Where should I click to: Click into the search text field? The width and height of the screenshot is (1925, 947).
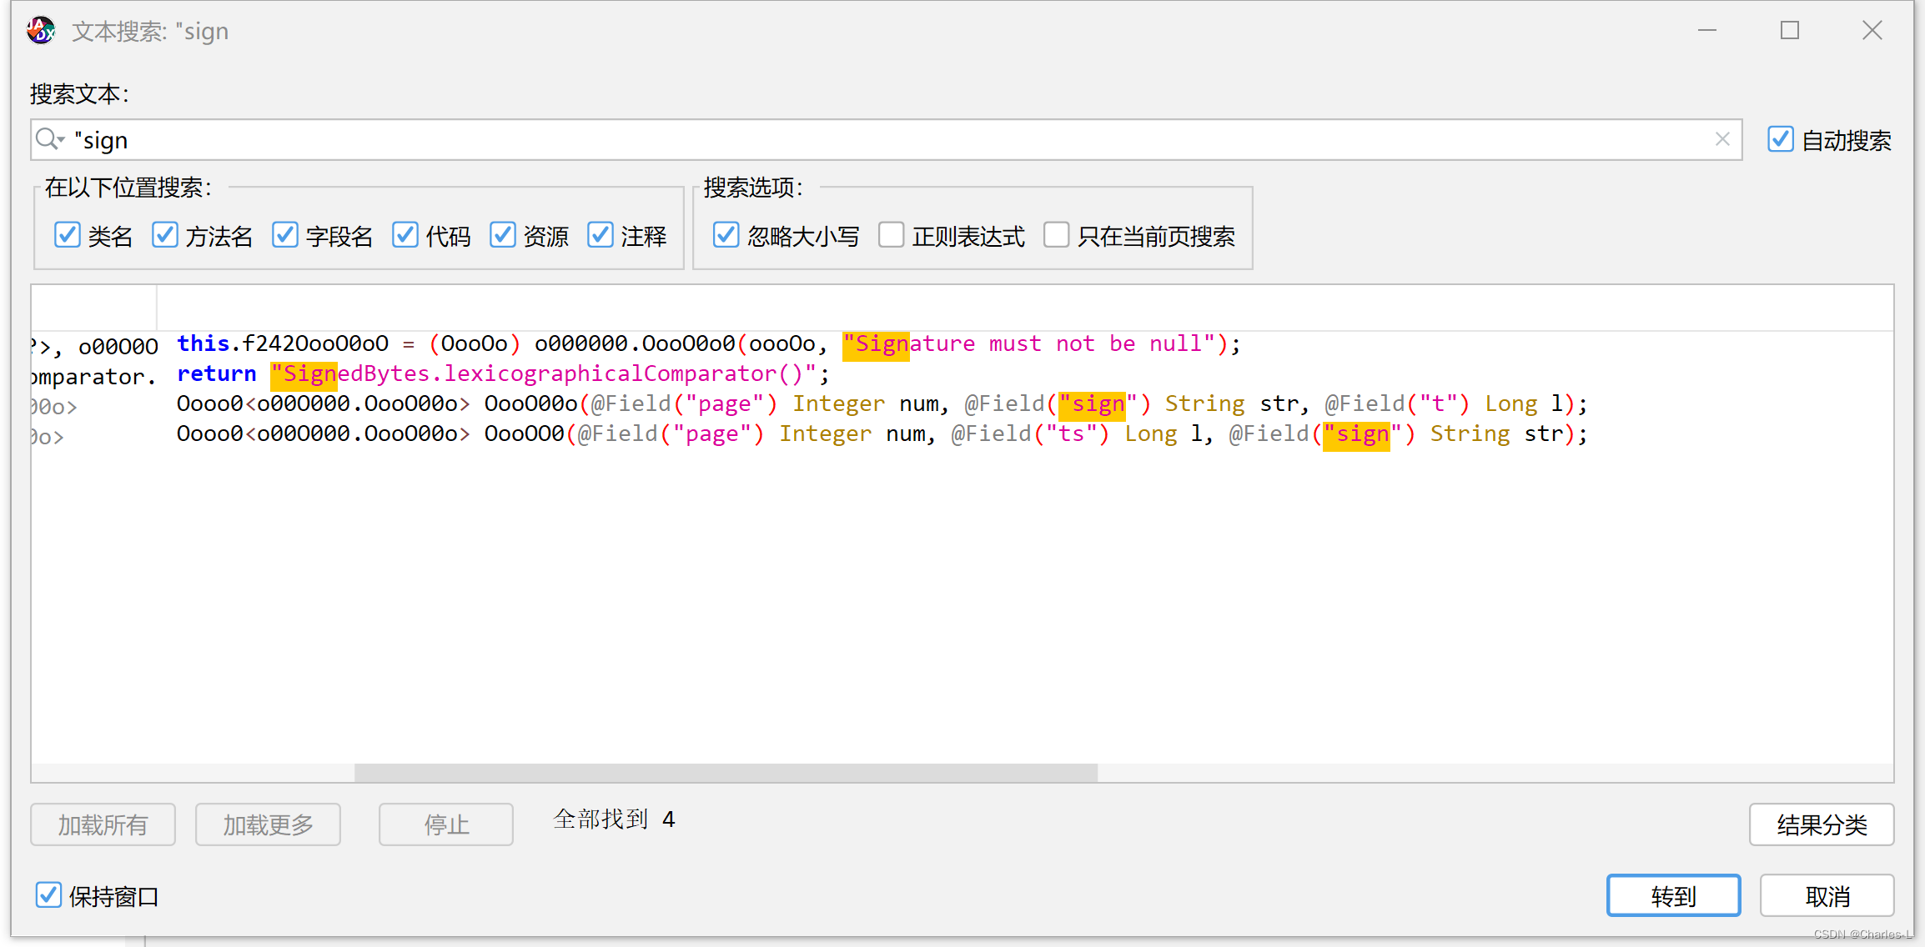886,139
